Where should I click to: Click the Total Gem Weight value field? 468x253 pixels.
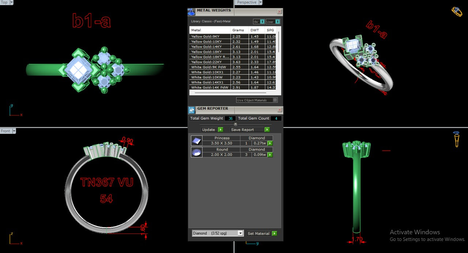[x=230, y=118]
